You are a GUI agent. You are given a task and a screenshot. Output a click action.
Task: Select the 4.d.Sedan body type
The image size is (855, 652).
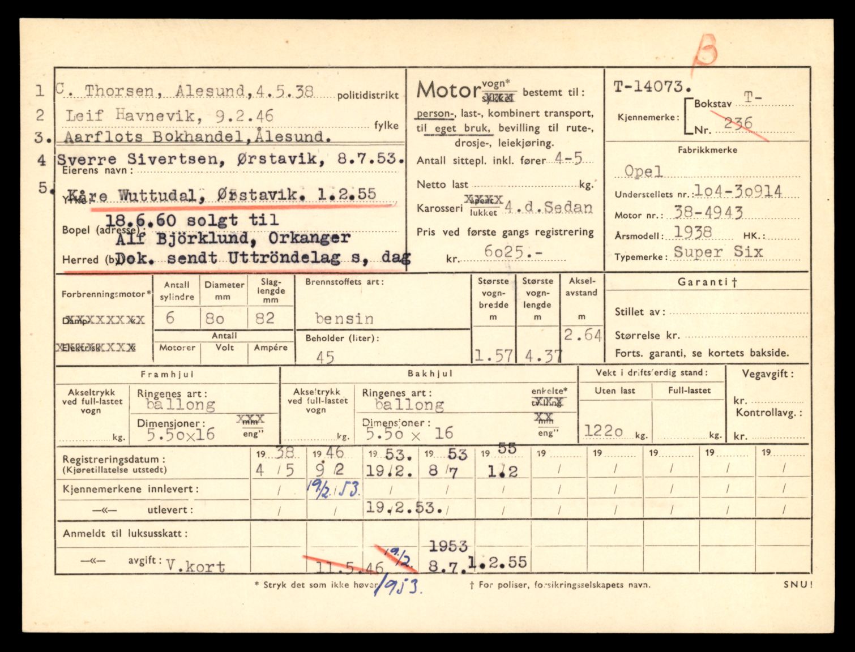[548, 208]
